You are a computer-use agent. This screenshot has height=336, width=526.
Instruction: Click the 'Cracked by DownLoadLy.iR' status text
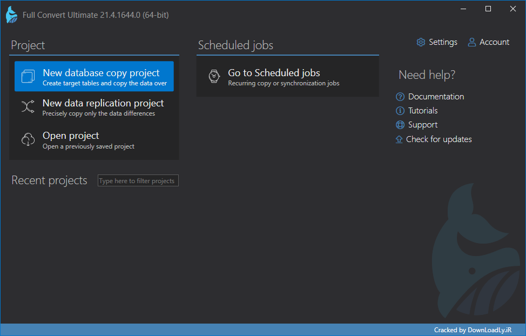click(473, 330)
